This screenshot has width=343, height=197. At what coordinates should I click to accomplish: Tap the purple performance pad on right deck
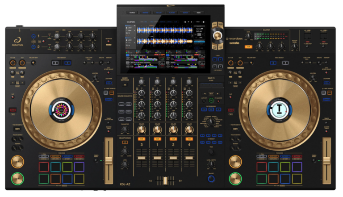tap(297, 167)
